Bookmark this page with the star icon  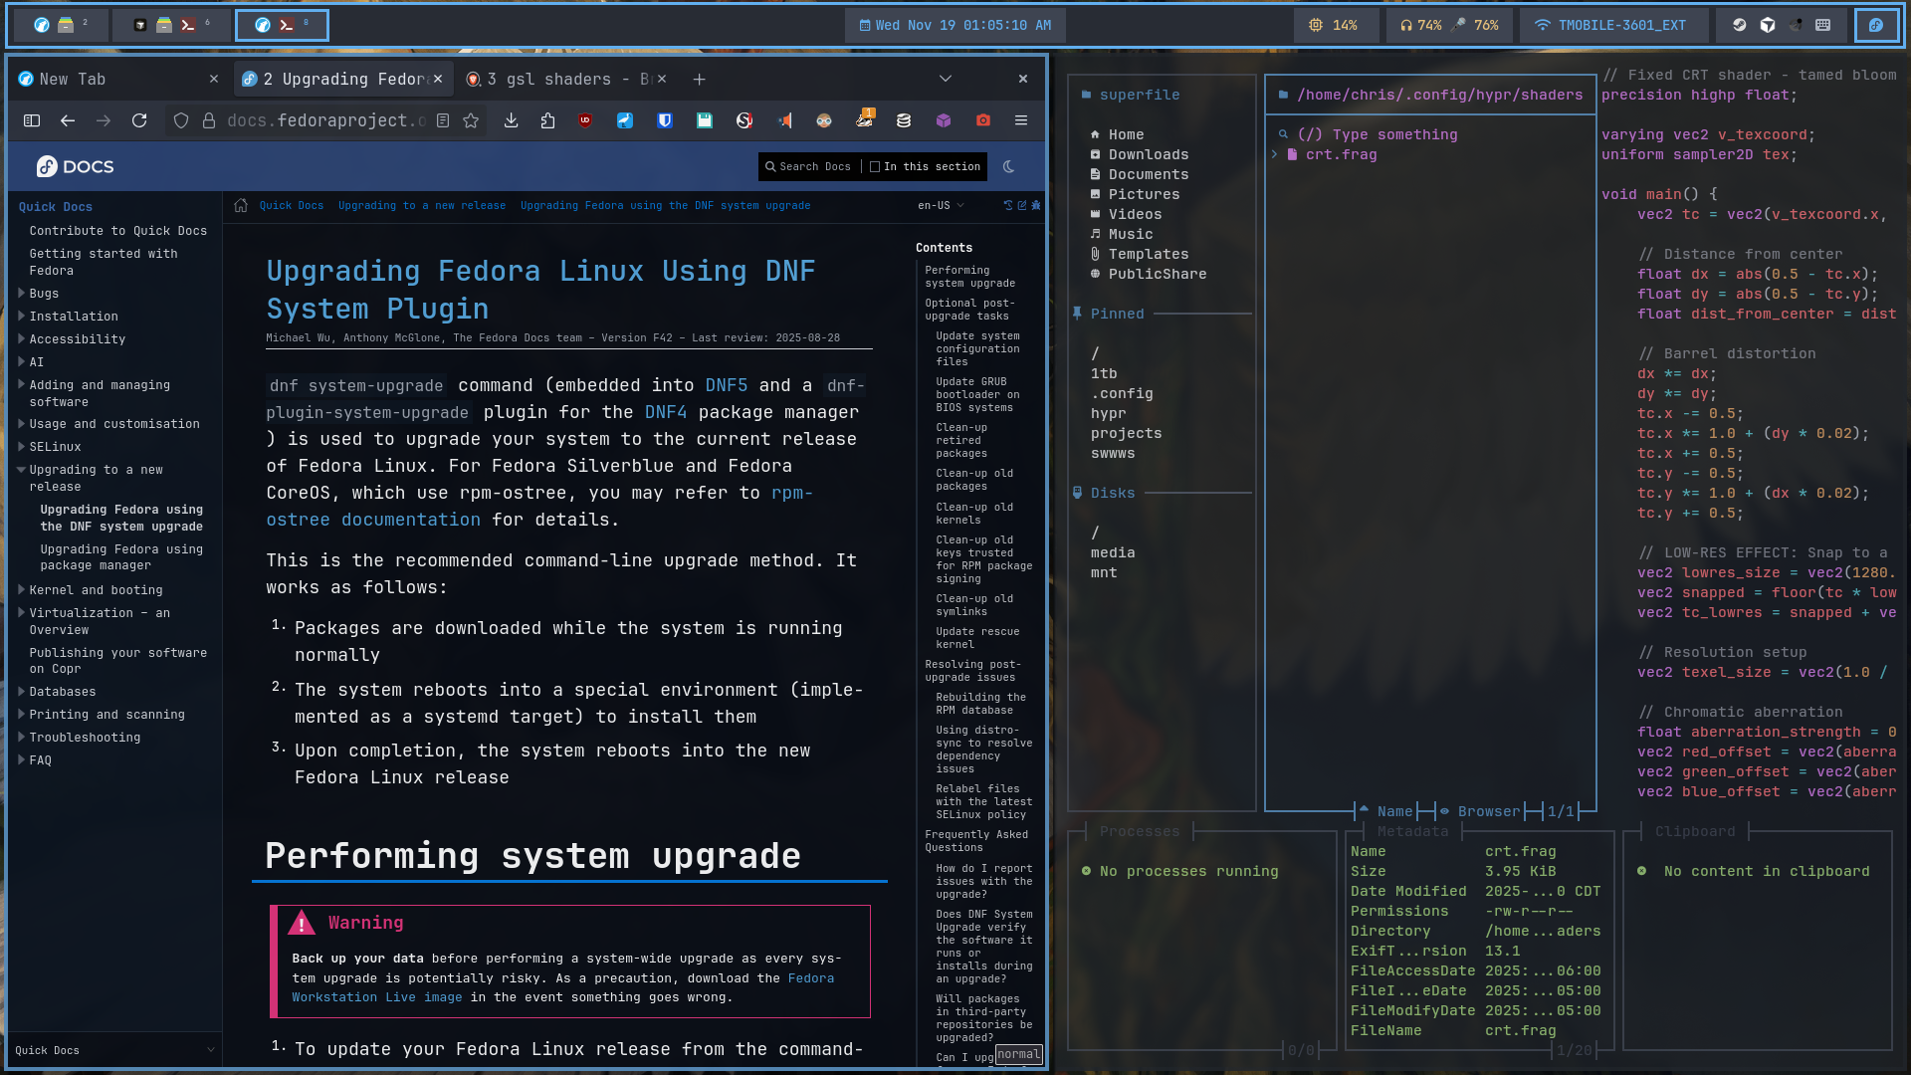471,120
